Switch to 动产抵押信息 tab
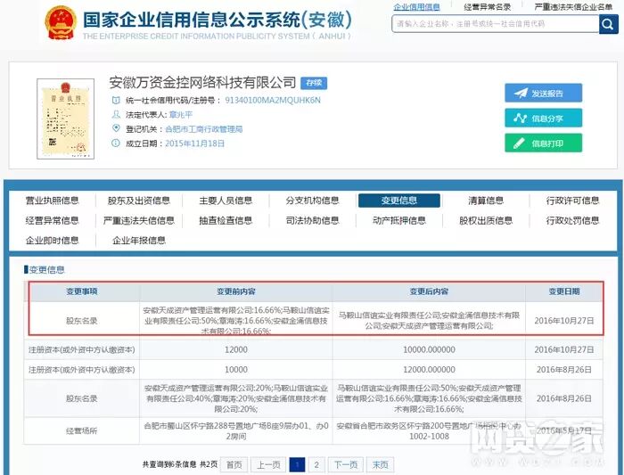 [399, 220]
